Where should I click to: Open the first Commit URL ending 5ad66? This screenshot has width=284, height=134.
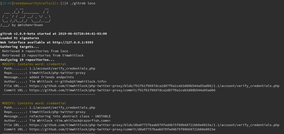coord(122,90)
